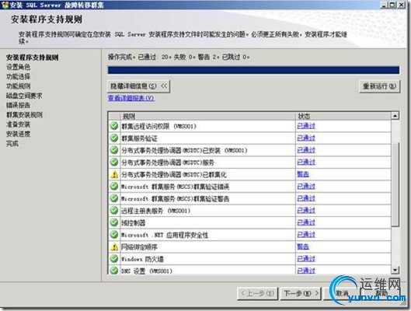The height and width of the screenshot is (311, 411).
Task: Select 功能选择 step in sidebar
Action: point(18,76)
